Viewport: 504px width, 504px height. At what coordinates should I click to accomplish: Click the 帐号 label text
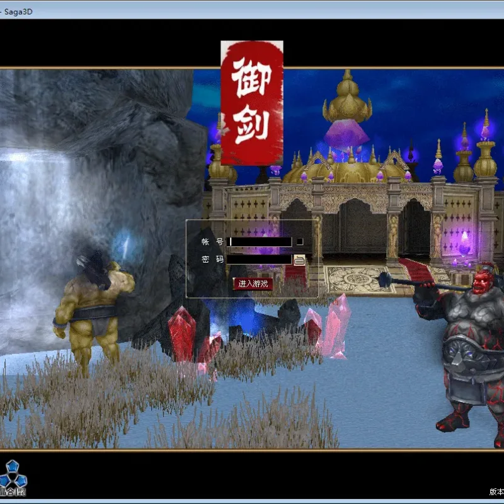(x=212, y=242)
